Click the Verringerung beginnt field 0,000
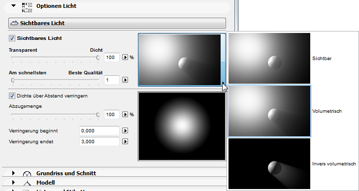Viewport: 359px width, 191px height. coord(99,130)
